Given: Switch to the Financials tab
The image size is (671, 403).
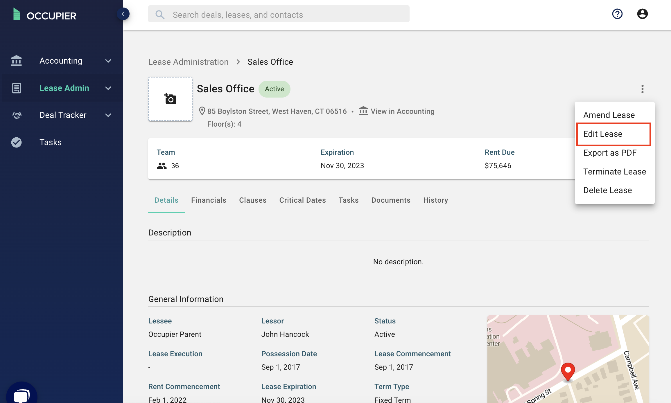Looking at the screenshot, I should [209, 200].
